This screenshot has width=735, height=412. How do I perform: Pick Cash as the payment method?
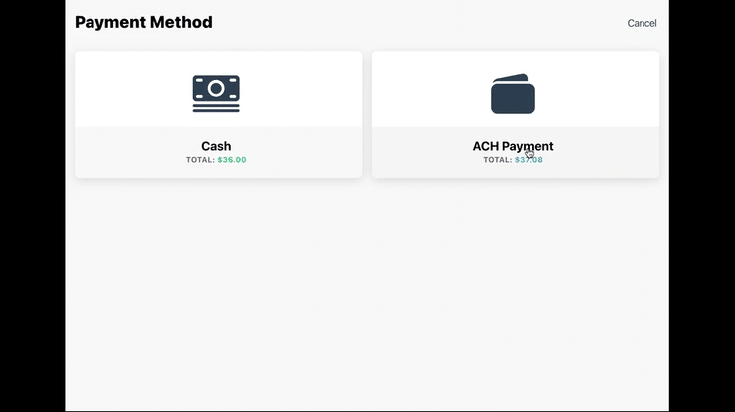[x=218, y=114]
